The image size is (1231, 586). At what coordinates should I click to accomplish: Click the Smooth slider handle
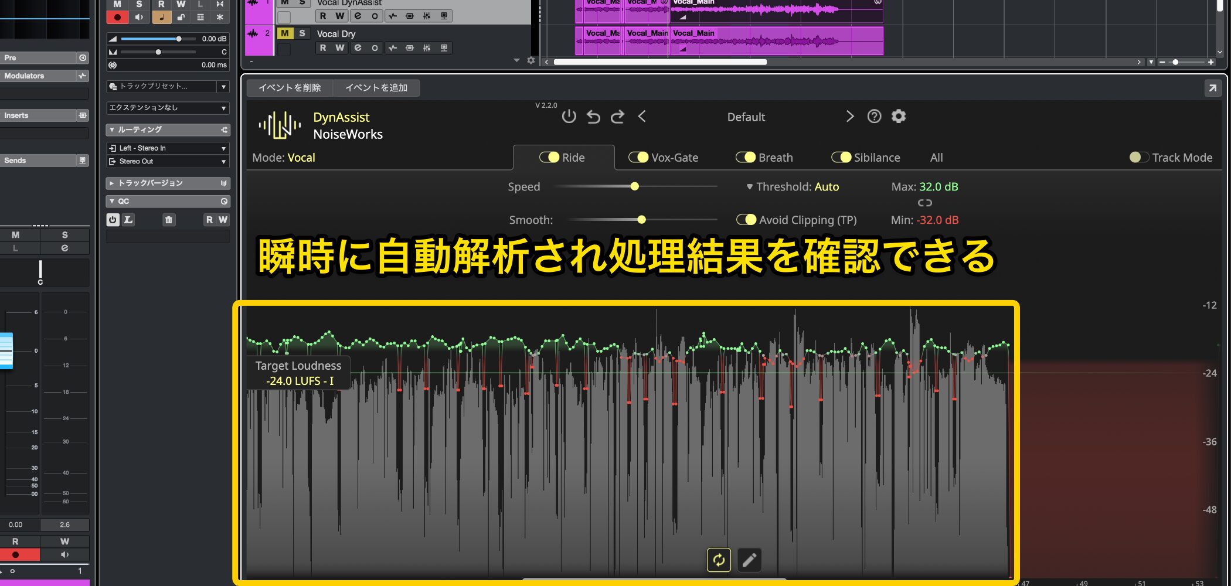coord(641,219)
